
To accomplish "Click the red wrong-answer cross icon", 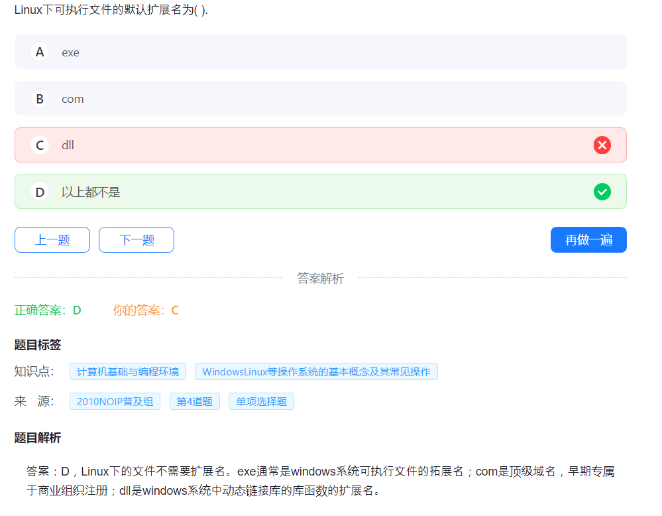I will (x=602, y=145).
